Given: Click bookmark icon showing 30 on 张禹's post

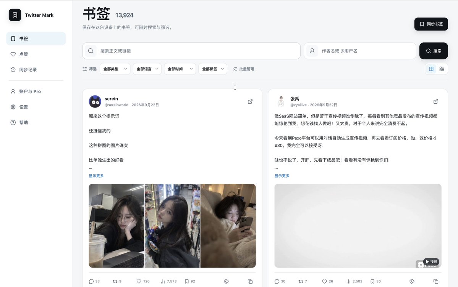Looking at the screenshot, I should [x=372, y=281].
